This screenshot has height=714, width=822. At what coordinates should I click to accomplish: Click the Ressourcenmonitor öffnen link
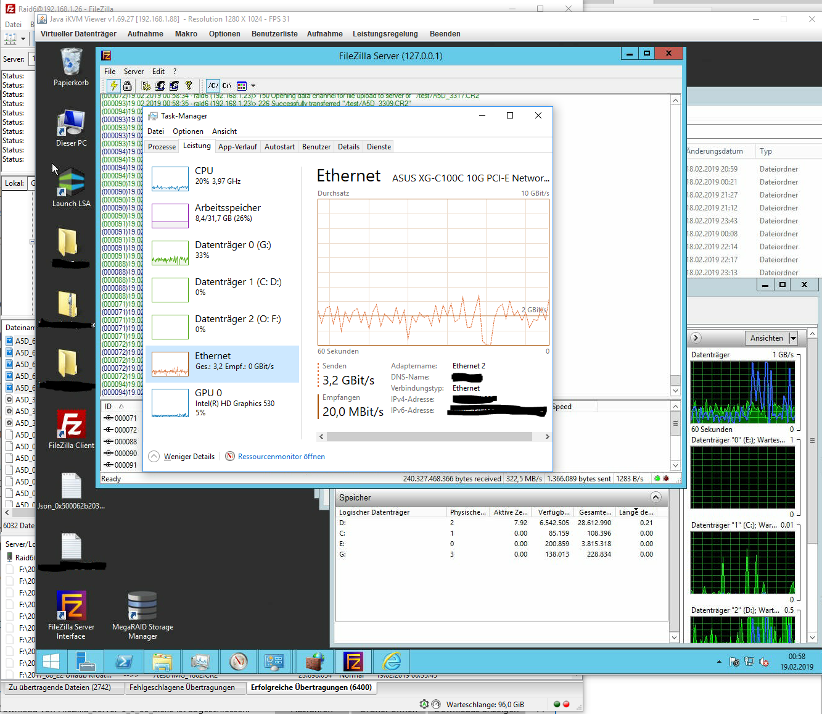coord(281,457)
